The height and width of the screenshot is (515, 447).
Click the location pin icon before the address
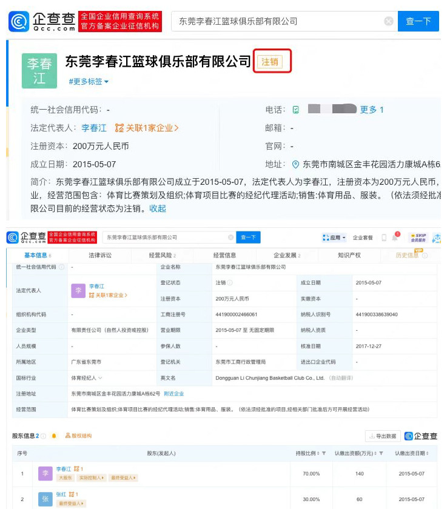point(295,164)
